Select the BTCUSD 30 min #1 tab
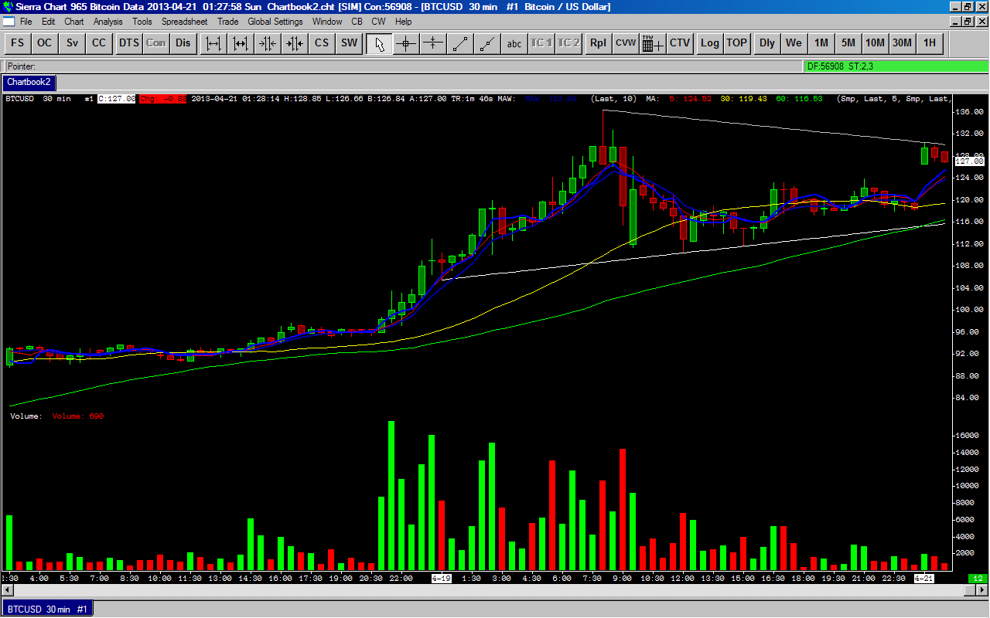Image resolution: width=990 pixels, height=618 pixels. tap(47, 609)
